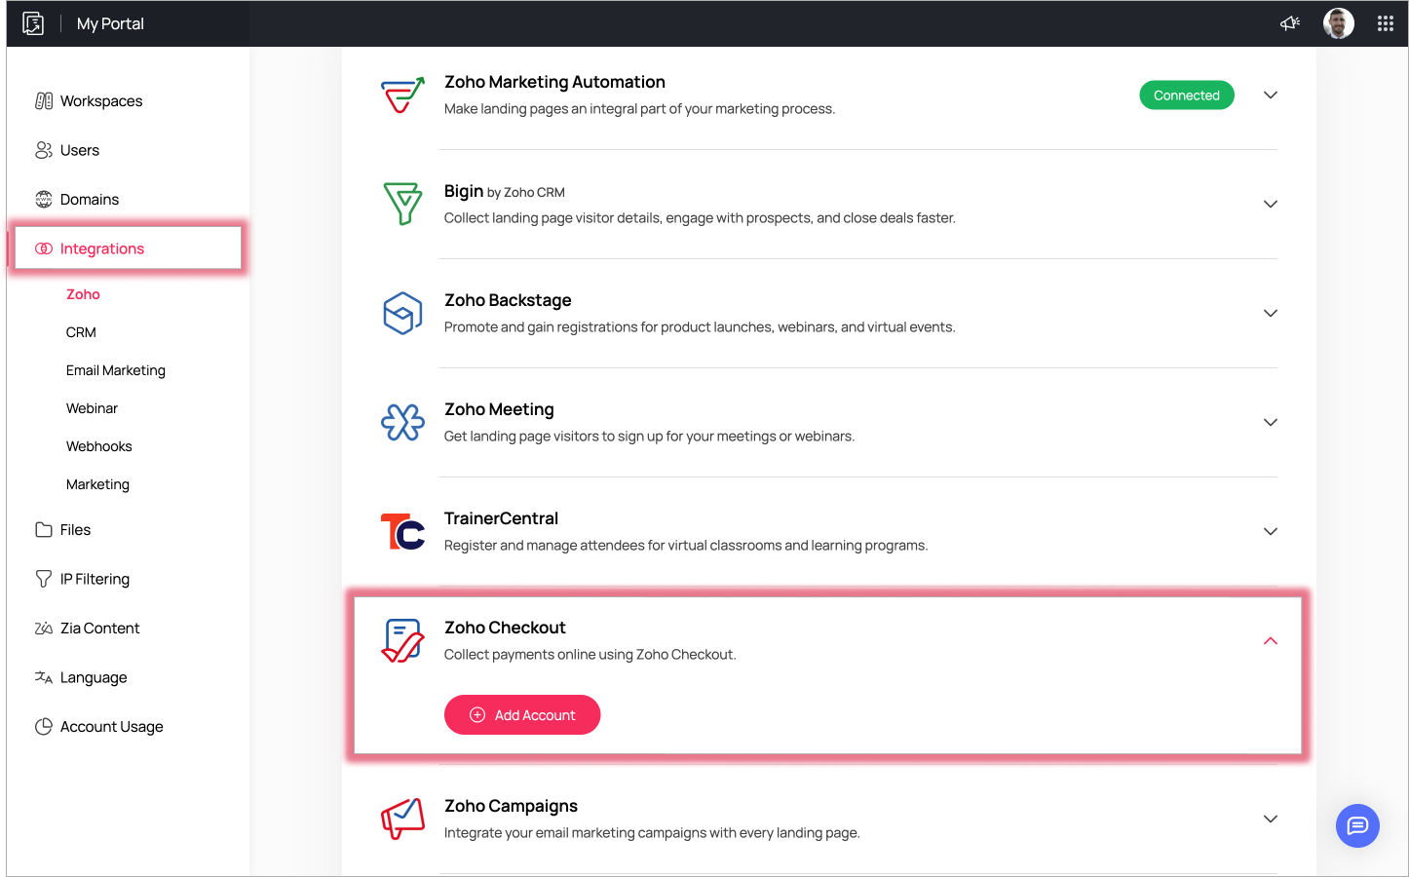Open the chat support bubble
Image resolution: width=1409 pixels, height=877 pixels.
[1357, 826]
